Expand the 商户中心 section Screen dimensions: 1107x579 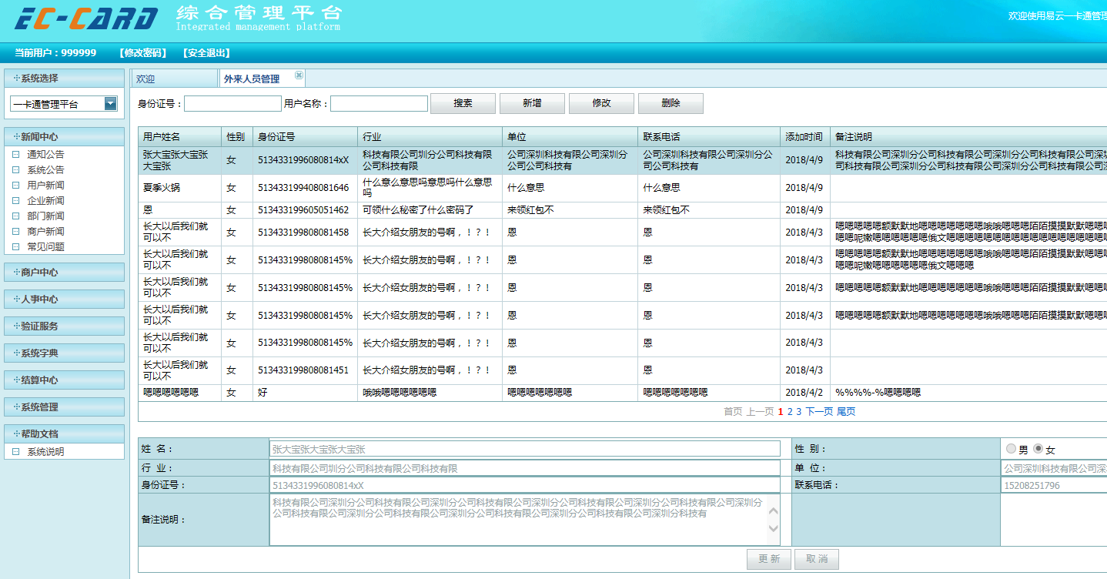65,272
